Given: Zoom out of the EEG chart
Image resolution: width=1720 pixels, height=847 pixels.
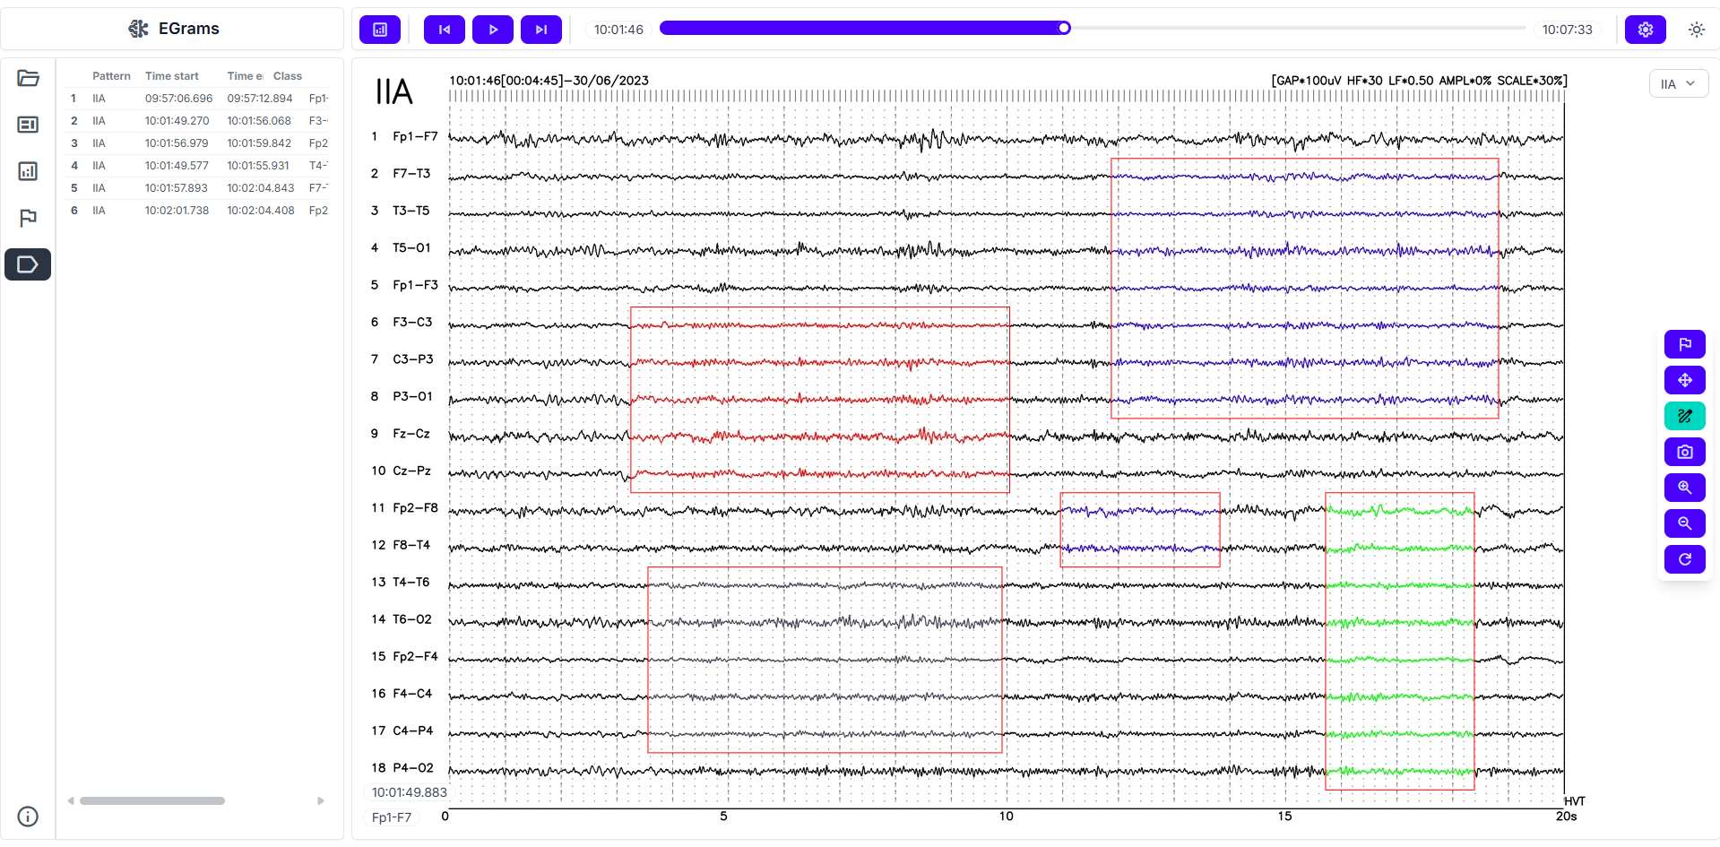Looking at the screenshot, I should click(1684, 523).
